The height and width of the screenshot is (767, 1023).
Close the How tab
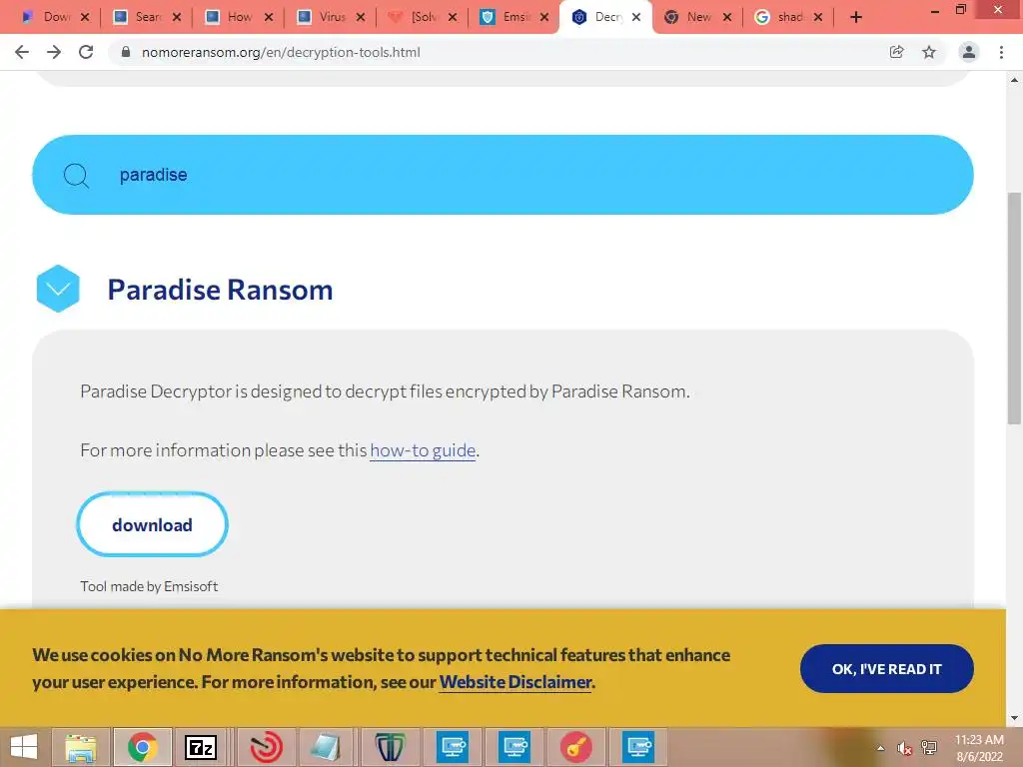point(269,17)
